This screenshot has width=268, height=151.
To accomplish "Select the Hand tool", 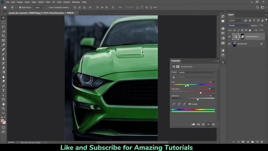I will (x=3, y=104).
